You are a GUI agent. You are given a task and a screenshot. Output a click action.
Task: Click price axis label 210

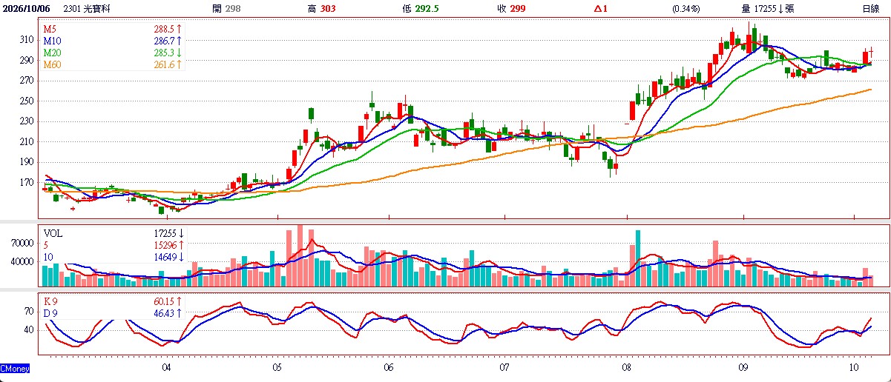click(x=27, y=141)
